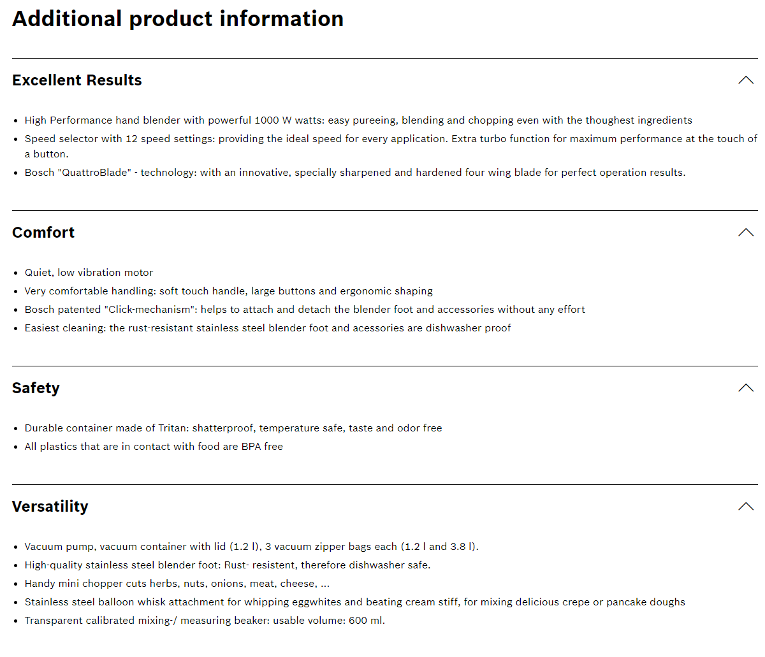Image resolution: width=765 pixels, height=657 pixels.
Task: Collapse the Safety section chevron arrow
Action: pos(746,388)
